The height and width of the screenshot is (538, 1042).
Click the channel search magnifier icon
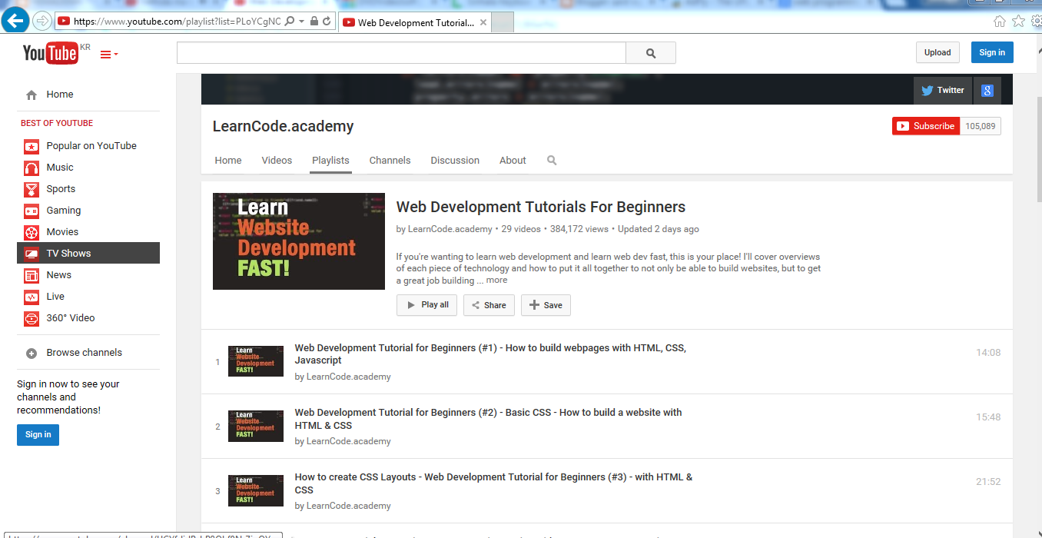pos(552,161)
